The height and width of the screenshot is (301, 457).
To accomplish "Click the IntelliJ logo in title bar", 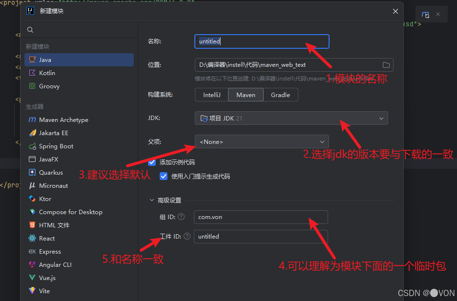I will click(x=30, y=11).
